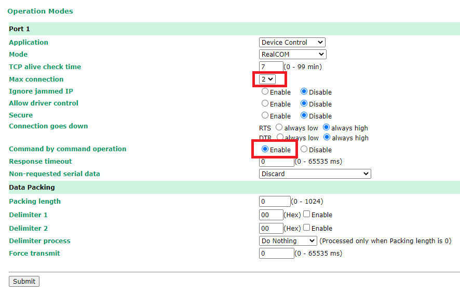Select Disable for Secure option
Image resolution: width=460 pixels, height=292 pixels.
click(x=304, y=115)
